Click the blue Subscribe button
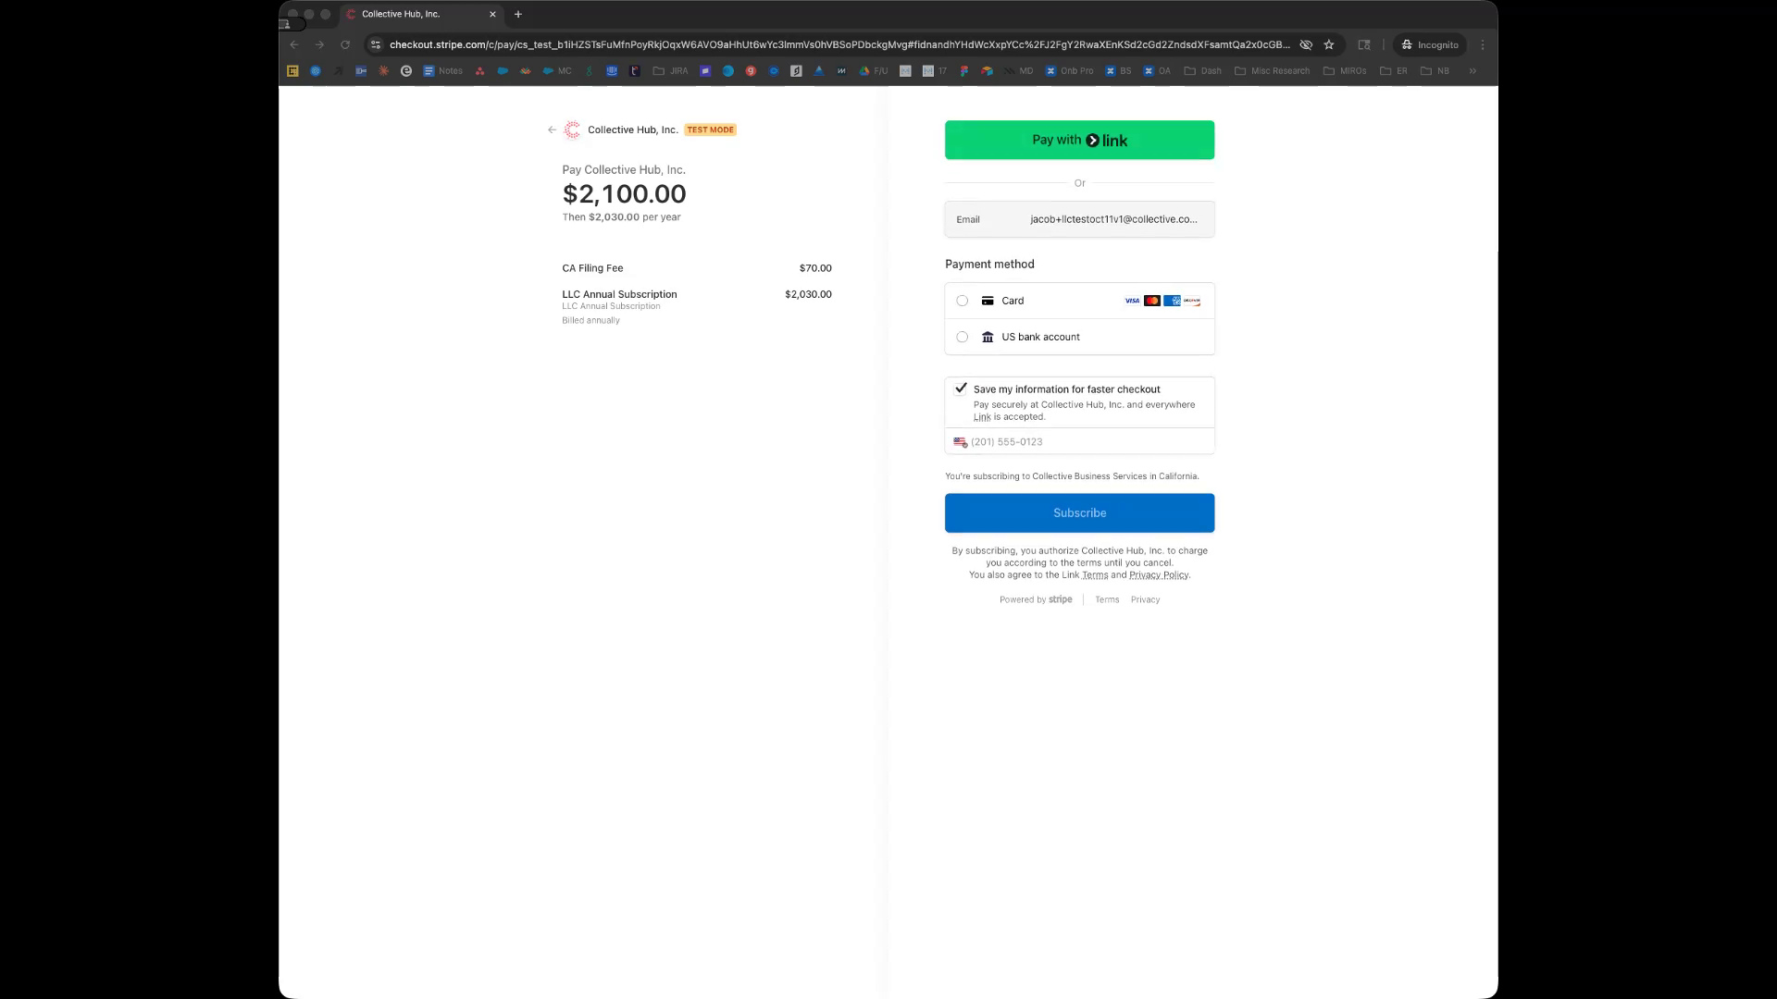This screenshot has height=999, width=1777. click(x=1079, y=513)
